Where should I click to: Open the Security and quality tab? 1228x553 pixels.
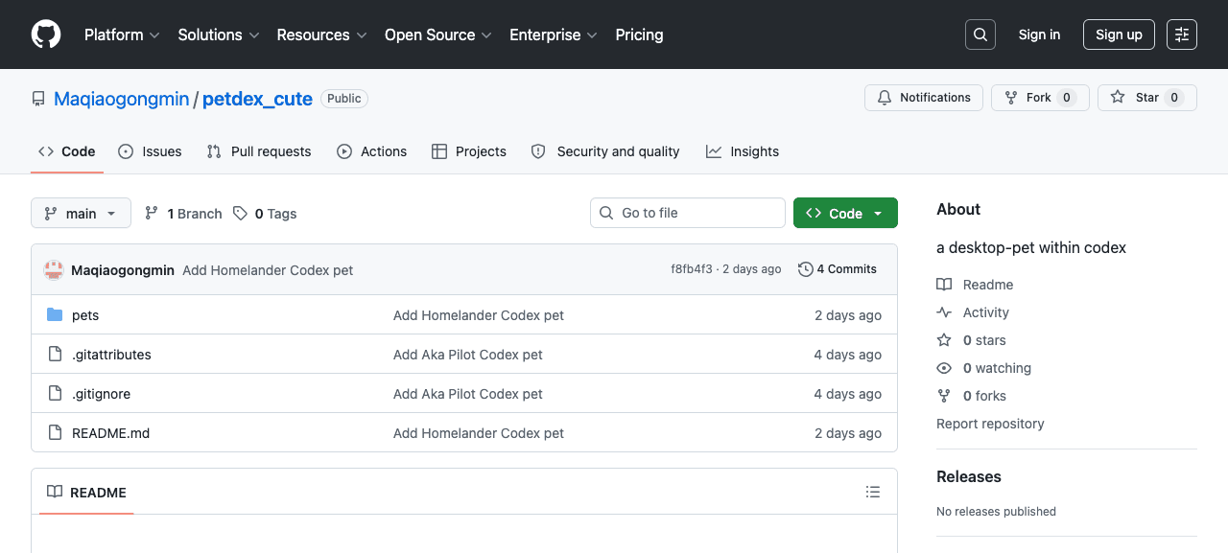click(x=605, y=151)
